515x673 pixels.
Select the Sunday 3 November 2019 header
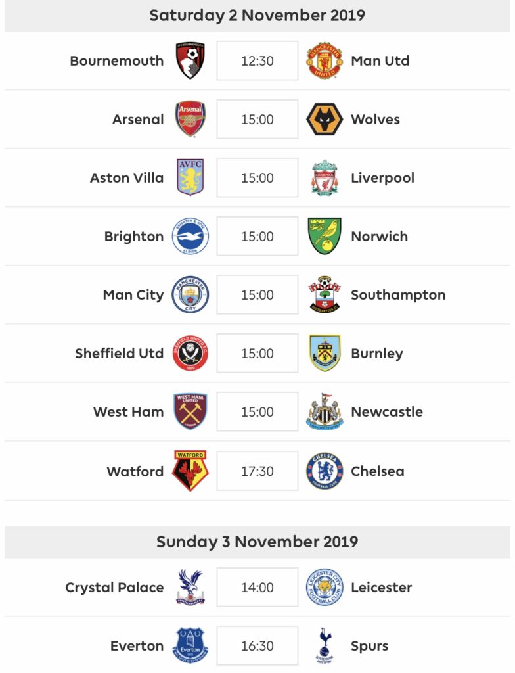click(257, 542)
